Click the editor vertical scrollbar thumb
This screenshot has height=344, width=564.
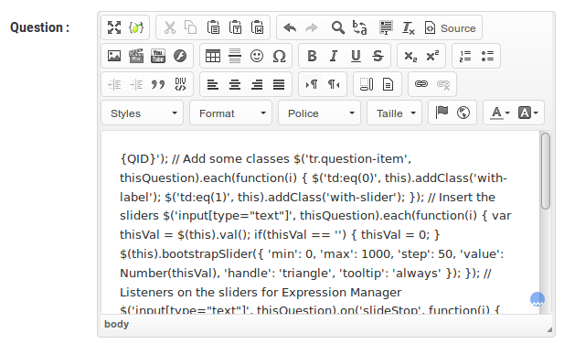tap(546, 170)
